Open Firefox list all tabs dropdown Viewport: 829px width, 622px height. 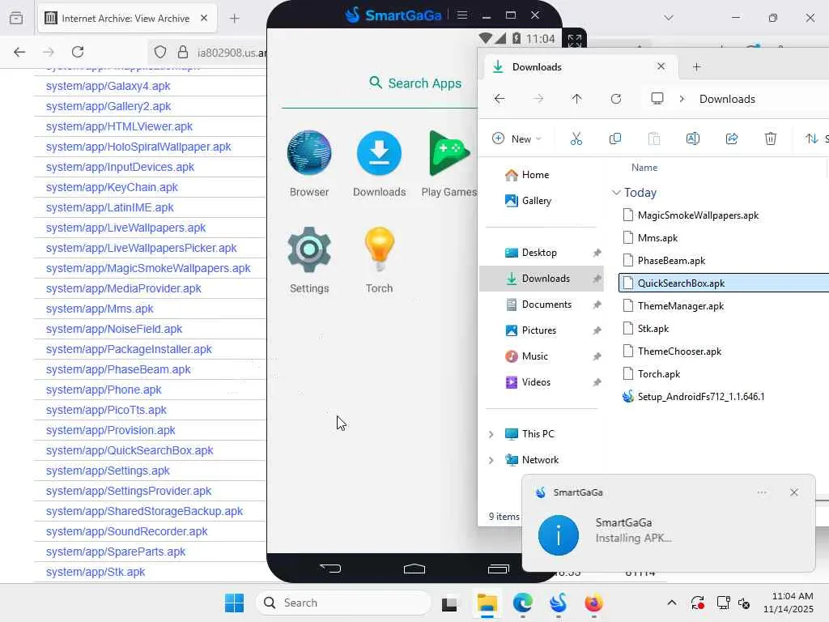(x=668, y=18)
